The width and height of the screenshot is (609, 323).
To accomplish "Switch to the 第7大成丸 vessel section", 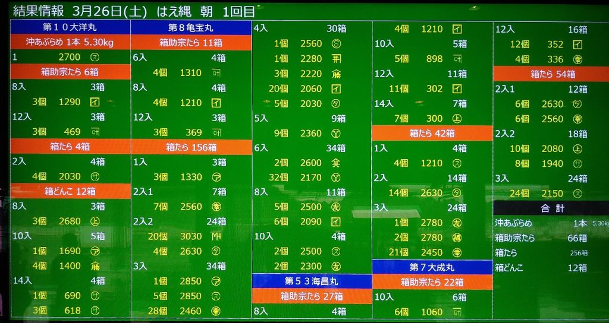I will 432,267.
